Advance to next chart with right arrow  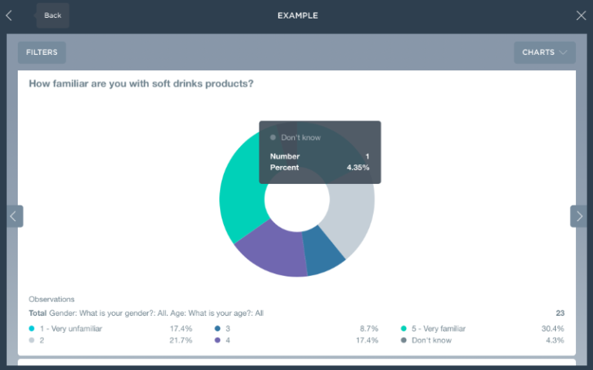pos(580,216)
